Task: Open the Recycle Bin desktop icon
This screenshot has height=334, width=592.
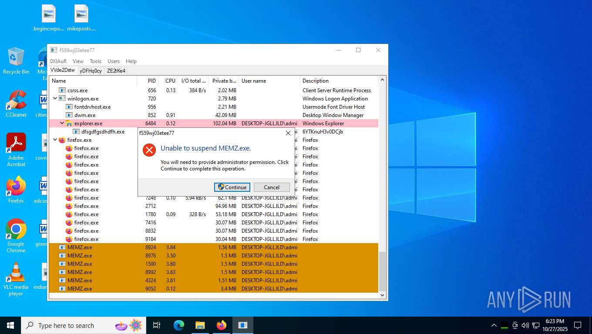Action: (x=16, y=61)
